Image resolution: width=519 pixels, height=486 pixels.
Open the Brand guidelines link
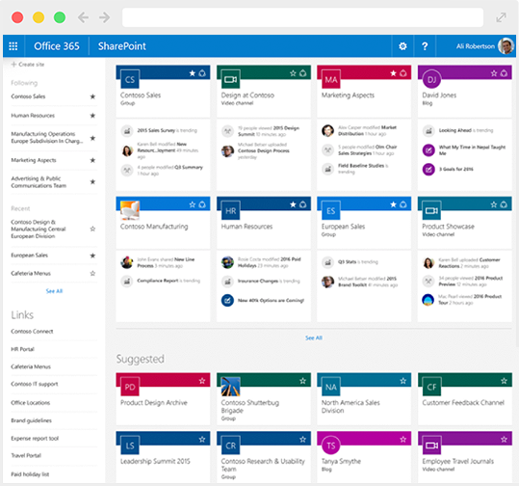point(32,420)
